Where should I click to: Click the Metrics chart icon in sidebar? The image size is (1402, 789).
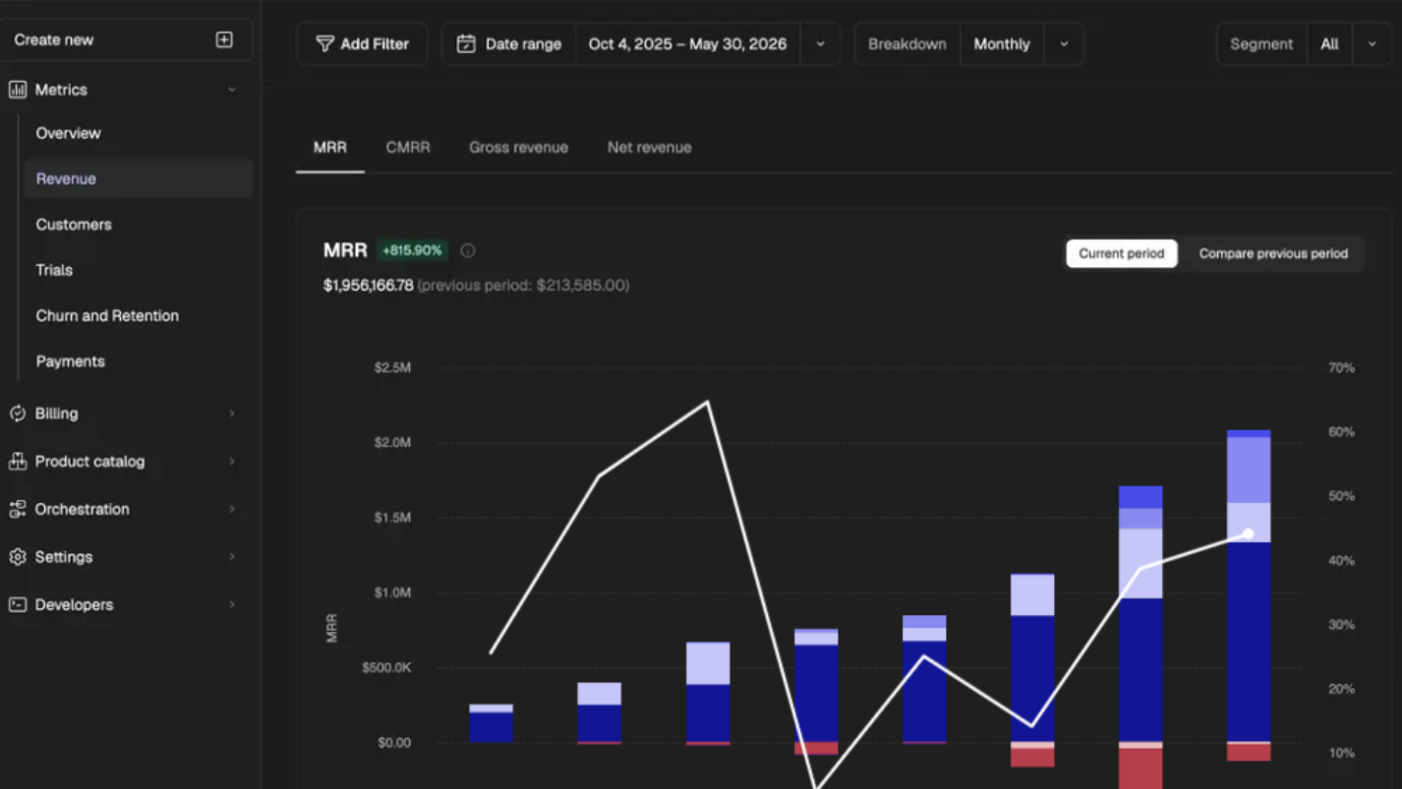(18, 89)
